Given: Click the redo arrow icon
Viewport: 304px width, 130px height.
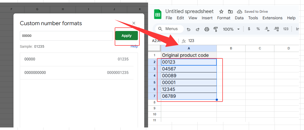Looking at the screenshot, I should [x=197, y=29].
